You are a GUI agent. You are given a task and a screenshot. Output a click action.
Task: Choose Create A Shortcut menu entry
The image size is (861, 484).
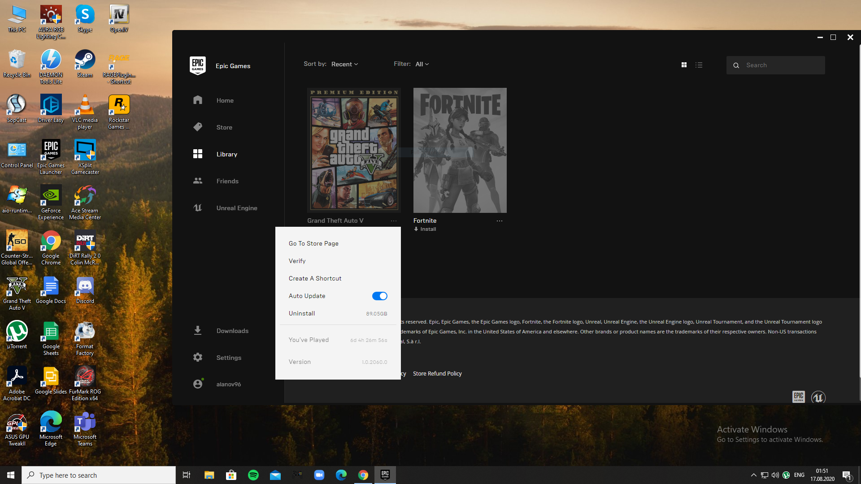click(x=315, y=278)
